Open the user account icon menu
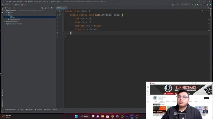This screenshot has width=213, height=119. pyautogui.click(x=173, y=5)
